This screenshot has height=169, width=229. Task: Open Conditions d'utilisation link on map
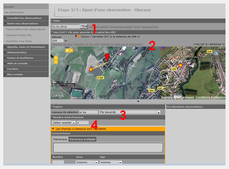point(211,97)
